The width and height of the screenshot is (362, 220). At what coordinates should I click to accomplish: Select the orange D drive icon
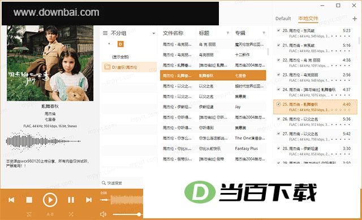tap(120, 44)
